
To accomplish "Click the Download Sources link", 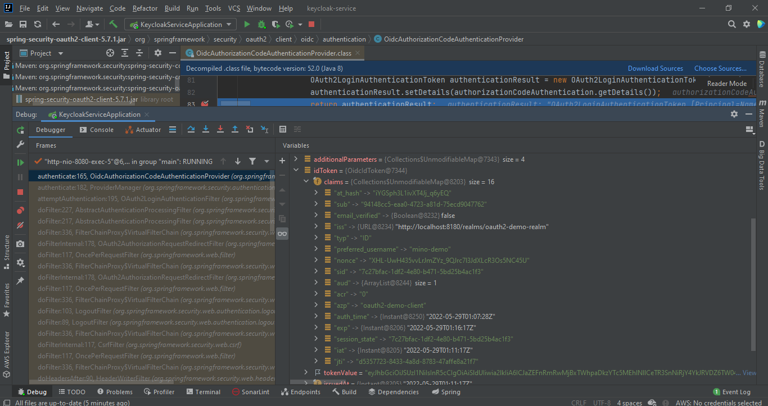I will pos(656,69).
